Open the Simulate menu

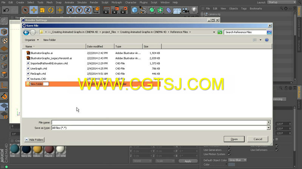tap(82, 3)
